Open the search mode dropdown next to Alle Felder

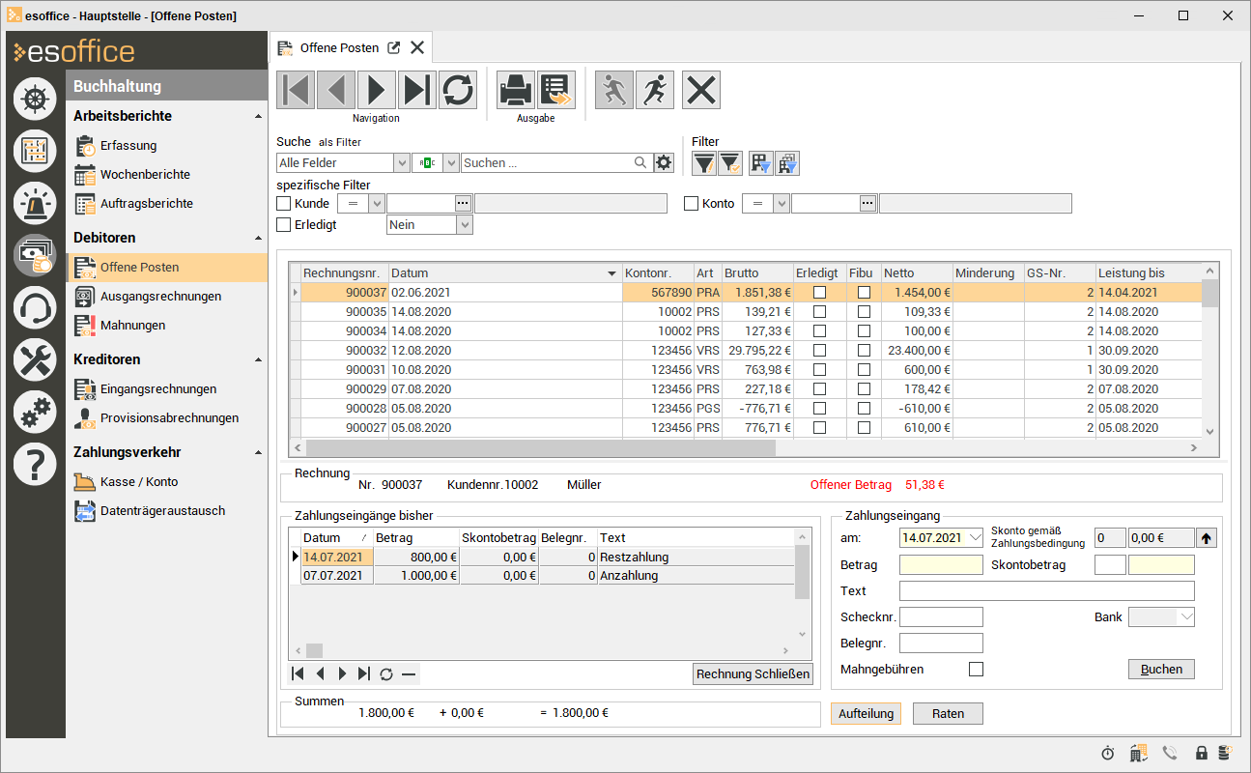tap(450, 163)
